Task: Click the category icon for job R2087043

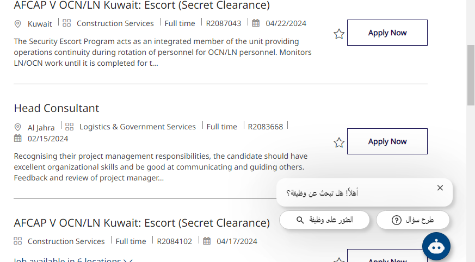Action: (67, 23)
